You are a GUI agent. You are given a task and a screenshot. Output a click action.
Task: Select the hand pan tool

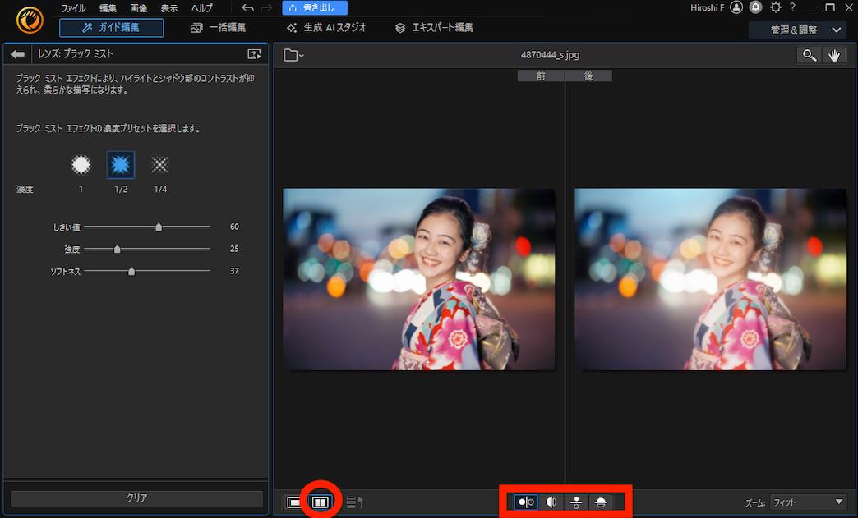click(x=833, y=55)
